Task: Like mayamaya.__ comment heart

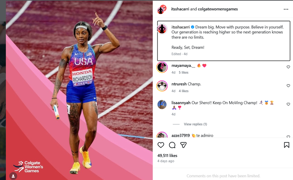Action: 288,67
